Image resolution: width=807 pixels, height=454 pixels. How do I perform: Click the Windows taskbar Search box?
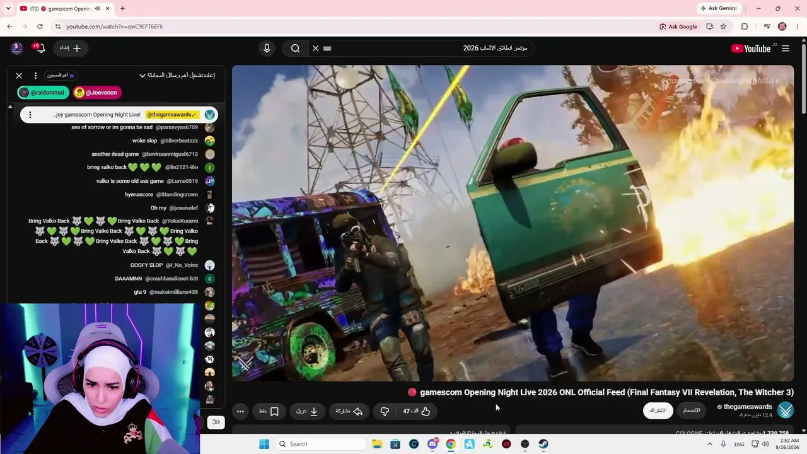click(319, 444)
